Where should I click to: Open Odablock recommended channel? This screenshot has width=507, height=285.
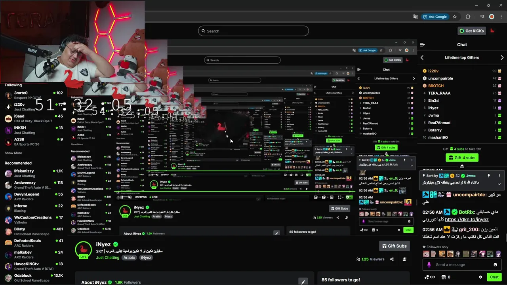tap(34, 278)
